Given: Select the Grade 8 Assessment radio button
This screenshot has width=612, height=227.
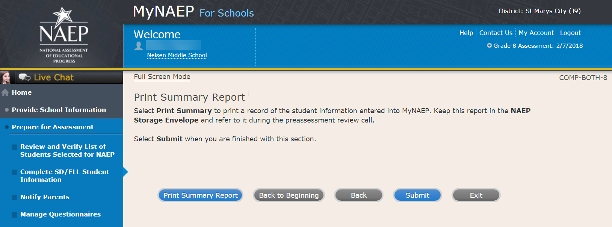Looking at the screenshot, I should coord(489,45).
